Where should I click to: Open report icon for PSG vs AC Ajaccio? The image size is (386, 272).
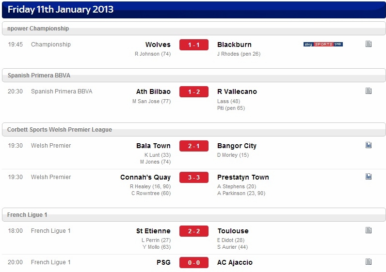[369, 262]
